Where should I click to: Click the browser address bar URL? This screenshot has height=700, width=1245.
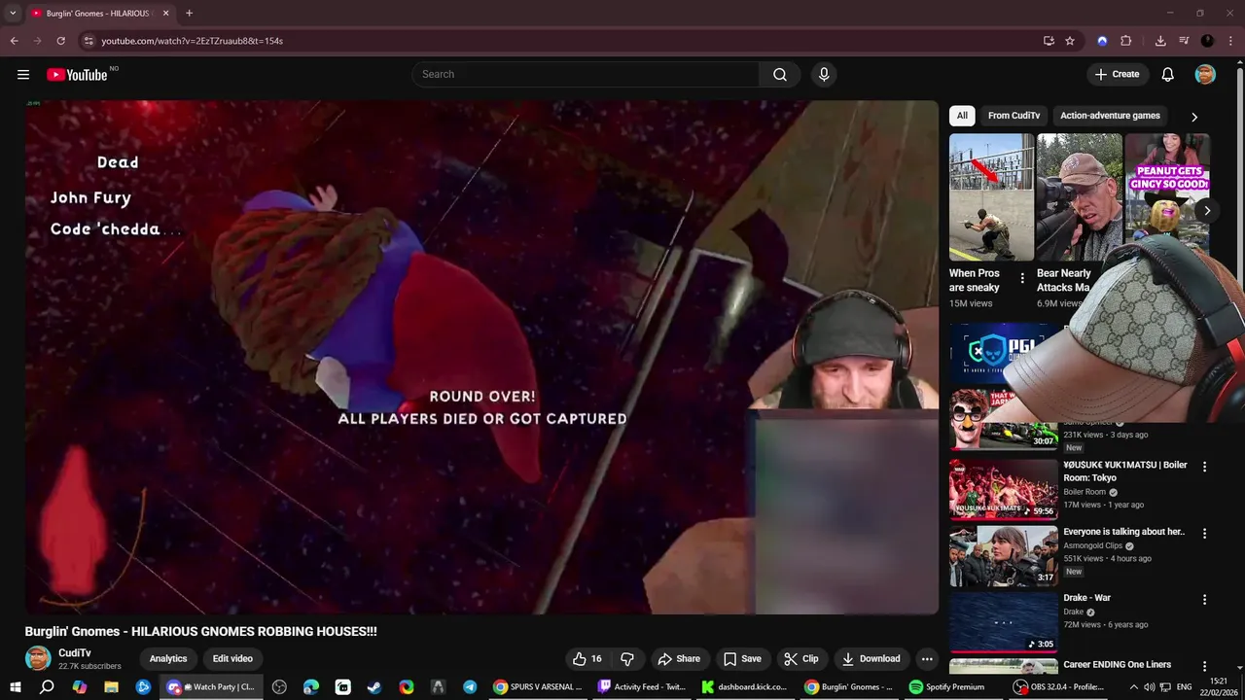pos(192,41)
